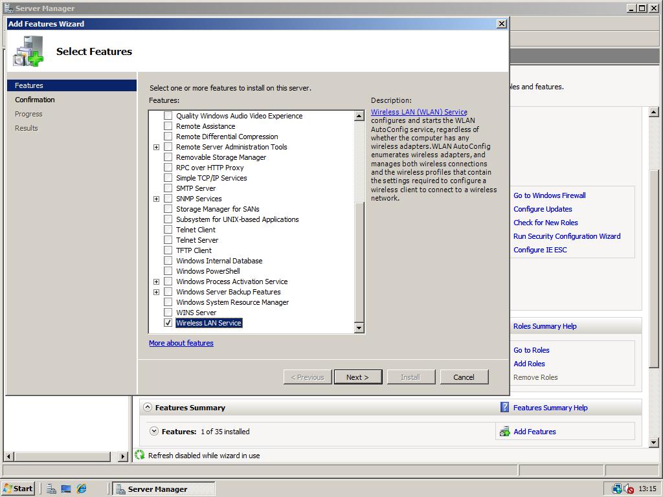Check TFTP Client checkbox
Screen dimensions: 663x497
click(168, 250)
